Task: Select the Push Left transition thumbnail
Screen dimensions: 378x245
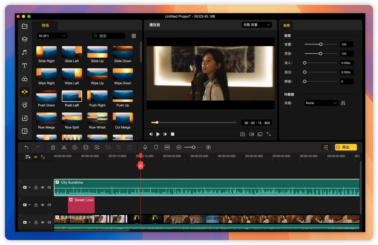Action: (72, 96)
